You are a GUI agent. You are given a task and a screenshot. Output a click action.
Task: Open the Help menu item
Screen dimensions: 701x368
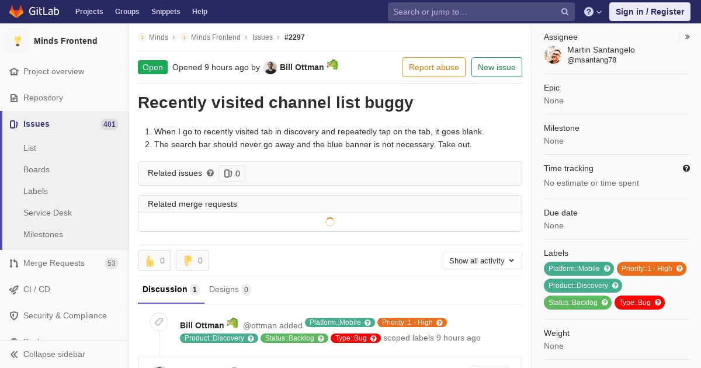click(200, 12)
